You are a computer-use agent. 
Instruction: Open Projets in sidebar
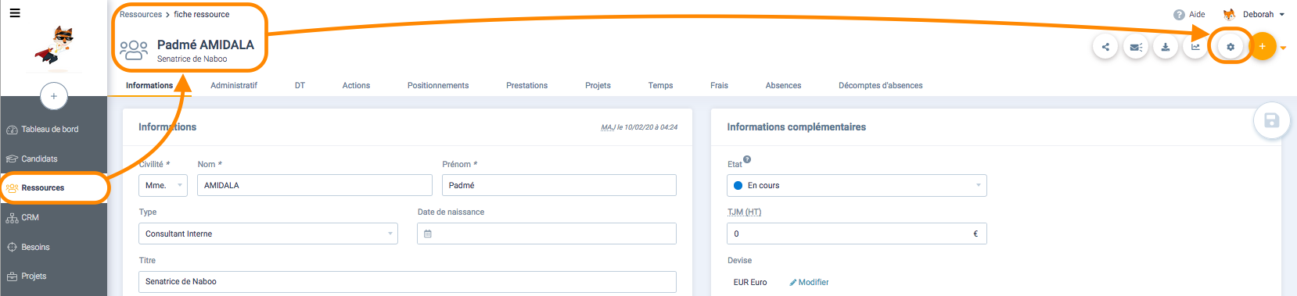[x=54, y=276]
